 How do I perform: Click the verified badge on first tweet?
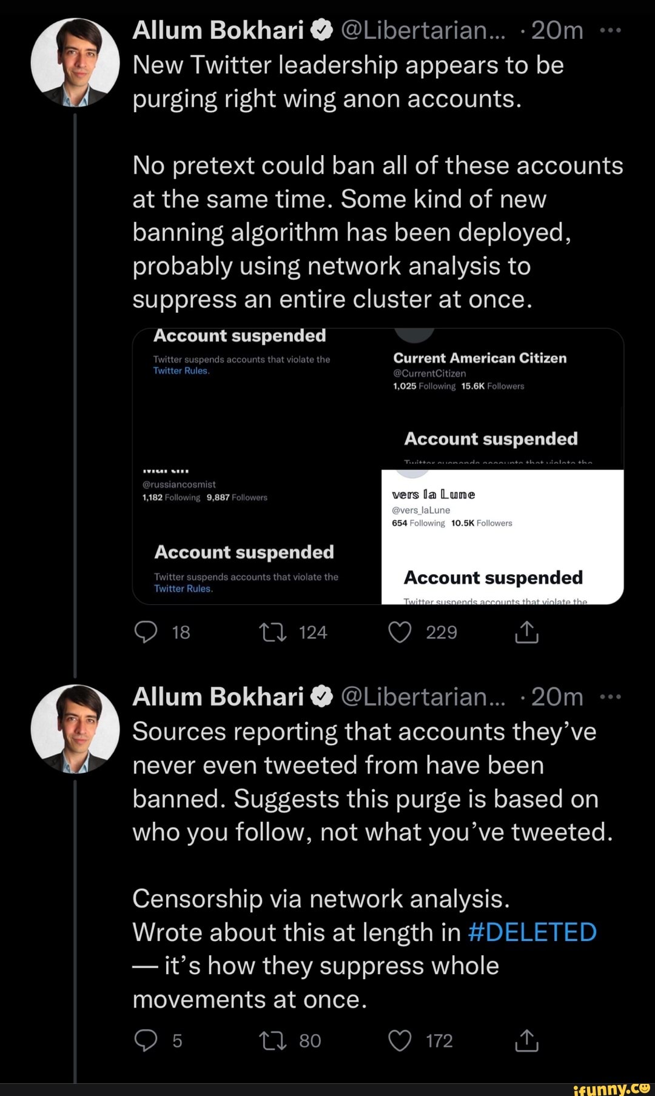point(322,30)
